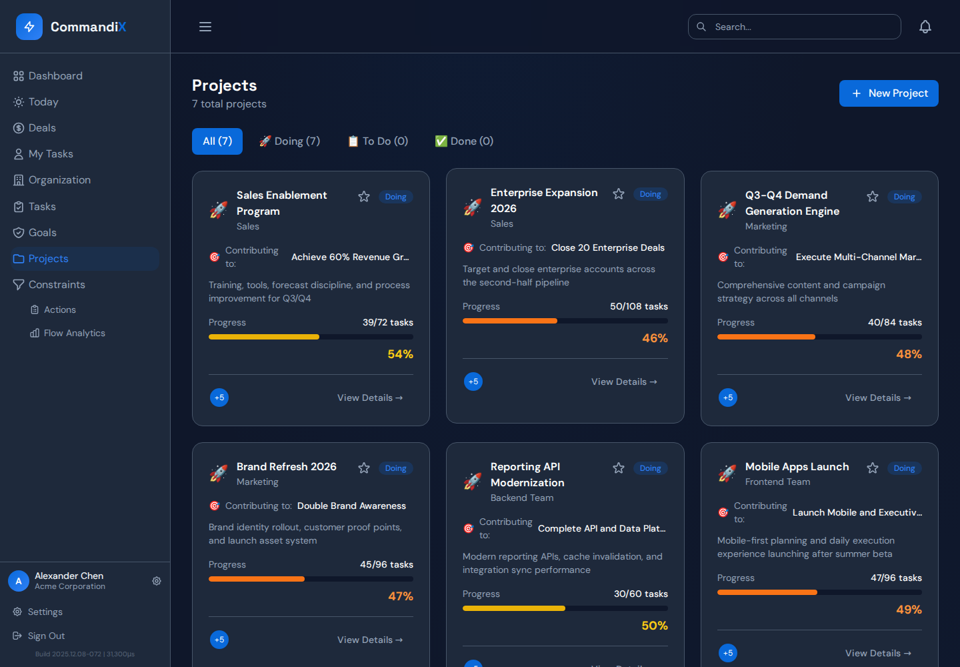Open My Tasks in the sidebar
This screenshot has height=667, width=960.
pos(85,154)
